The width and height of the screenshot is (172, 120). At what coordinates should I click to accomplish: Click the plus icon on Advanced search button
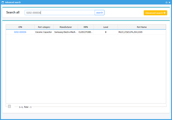pyautogui.click(x=165, y=13)
